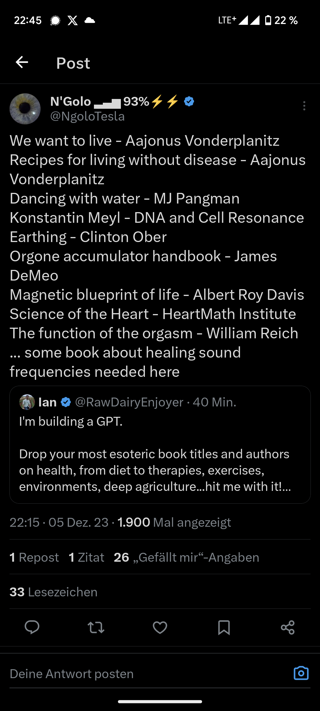The width and height of the screenshot is (320, 711).
Task: Tap the 1.900 Mal angezeigt view count
Action: (174, 522)
